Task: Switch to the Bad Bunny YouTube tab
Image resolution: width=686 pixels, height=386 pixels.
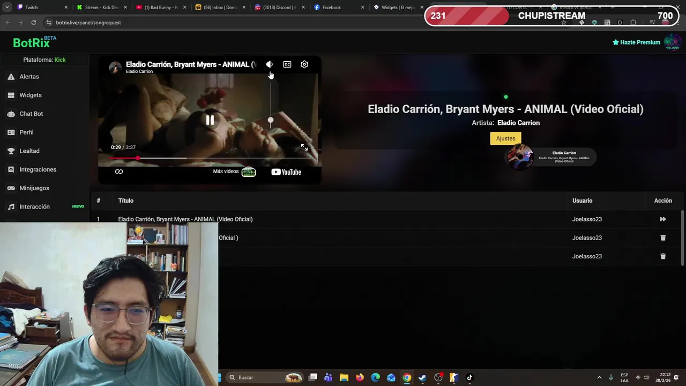Action: click(x=161, y=8)
